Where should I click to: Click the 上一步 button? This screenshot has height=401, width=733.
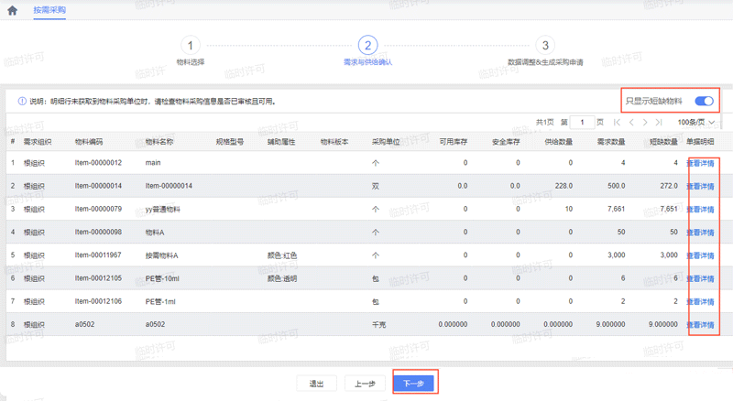click(x=365, y=384)
